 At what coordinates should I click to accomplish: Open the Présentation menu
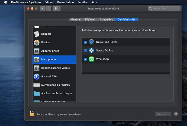click(x=66, y=2)
